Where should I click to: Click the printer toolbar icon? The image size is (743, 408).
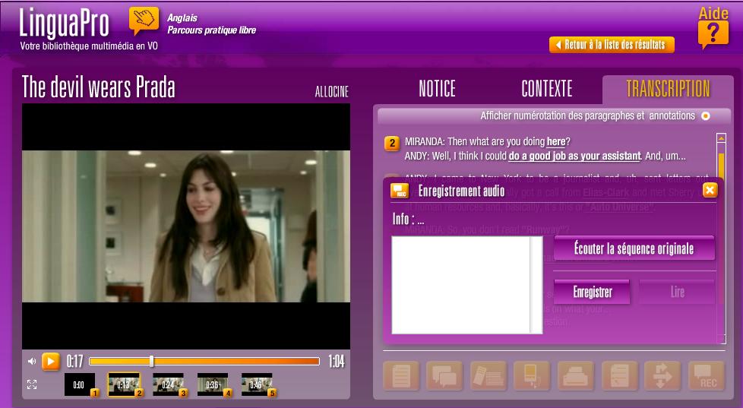[575, 376]
